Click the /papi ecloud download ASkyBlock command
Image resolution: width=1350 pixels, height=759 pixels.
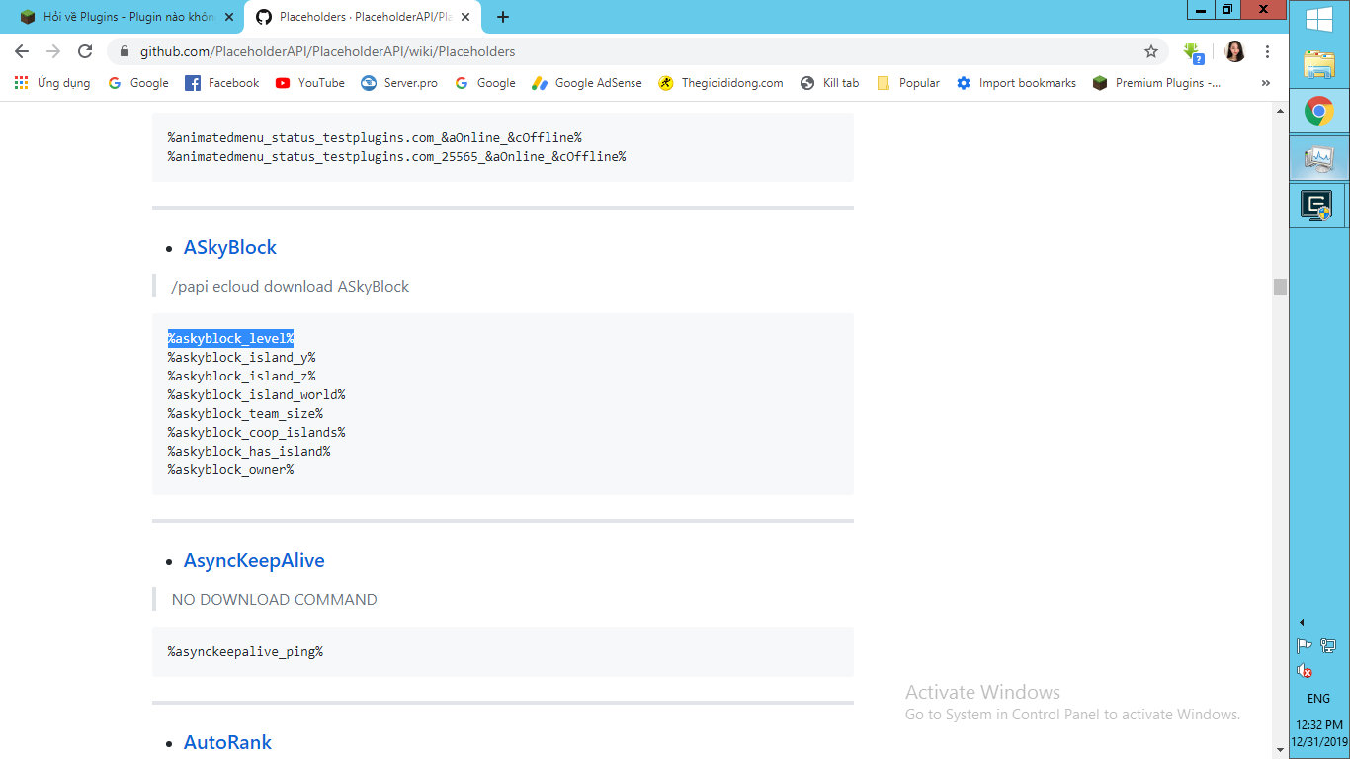(291, 286)
